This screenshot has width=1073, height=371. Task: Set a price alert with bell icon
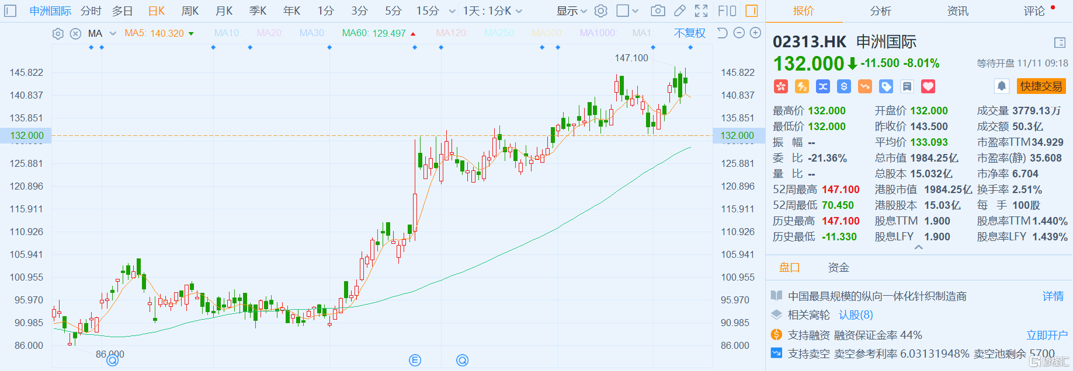pyautogui.click(x=1002, y=86)
